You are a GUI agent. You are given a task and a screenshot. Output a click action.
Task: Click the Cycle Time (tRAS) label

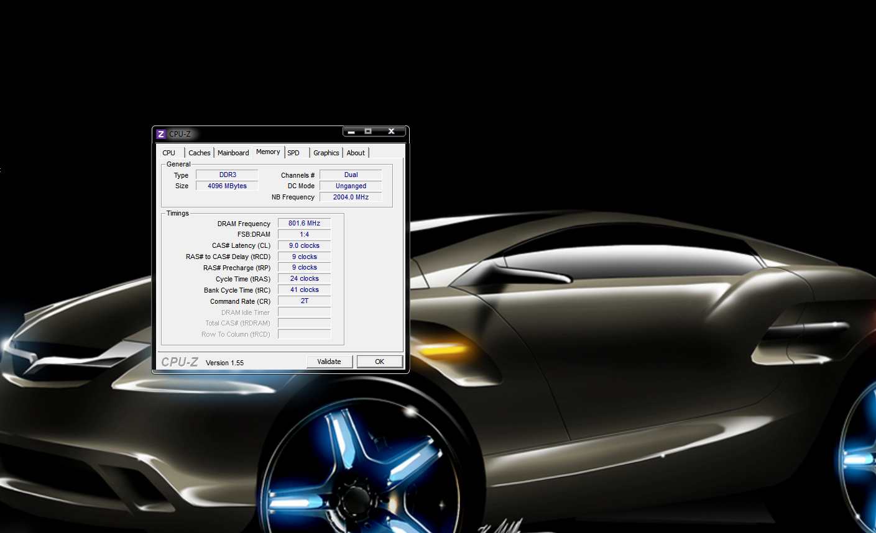click(x=243, y=280)
